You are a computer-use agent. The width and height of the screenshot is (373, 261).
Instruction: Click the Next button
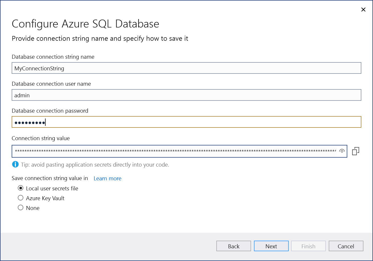click(271, 246)
